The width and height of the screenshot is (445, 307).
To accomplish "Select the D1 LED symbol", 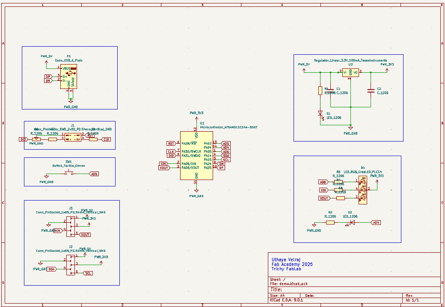I will tap(320, 114).
